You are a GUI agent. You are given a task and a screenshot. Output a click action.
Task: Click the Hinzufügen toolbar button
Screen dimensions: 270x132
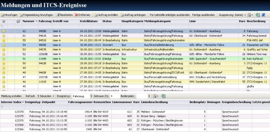[9, 15]
